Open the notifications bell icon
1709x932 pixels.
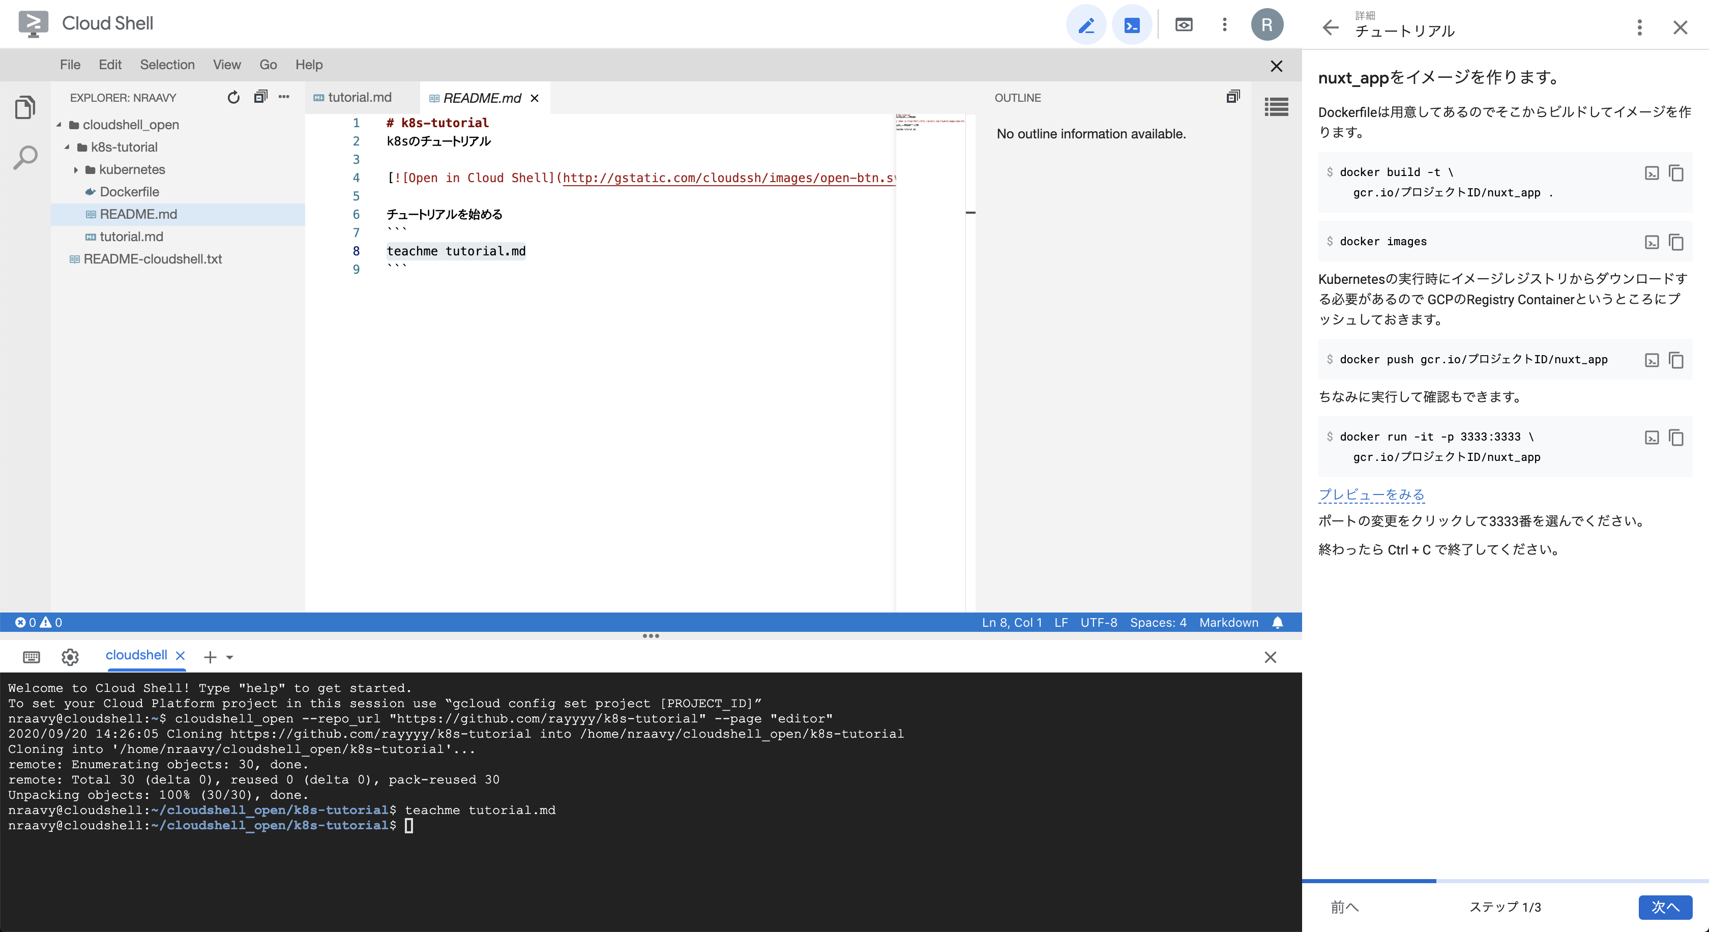(x=1278, y=622)
